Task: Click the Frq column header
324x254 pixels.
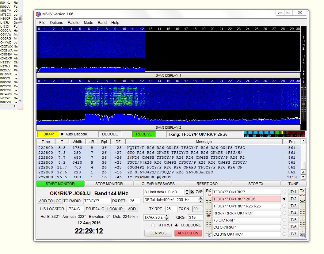Action: [292, 142]
